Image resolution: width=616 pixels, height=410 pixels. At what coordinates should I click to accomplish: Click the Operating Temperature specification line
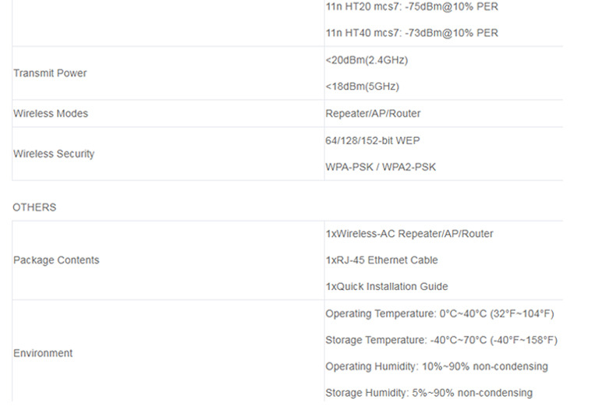439,314
